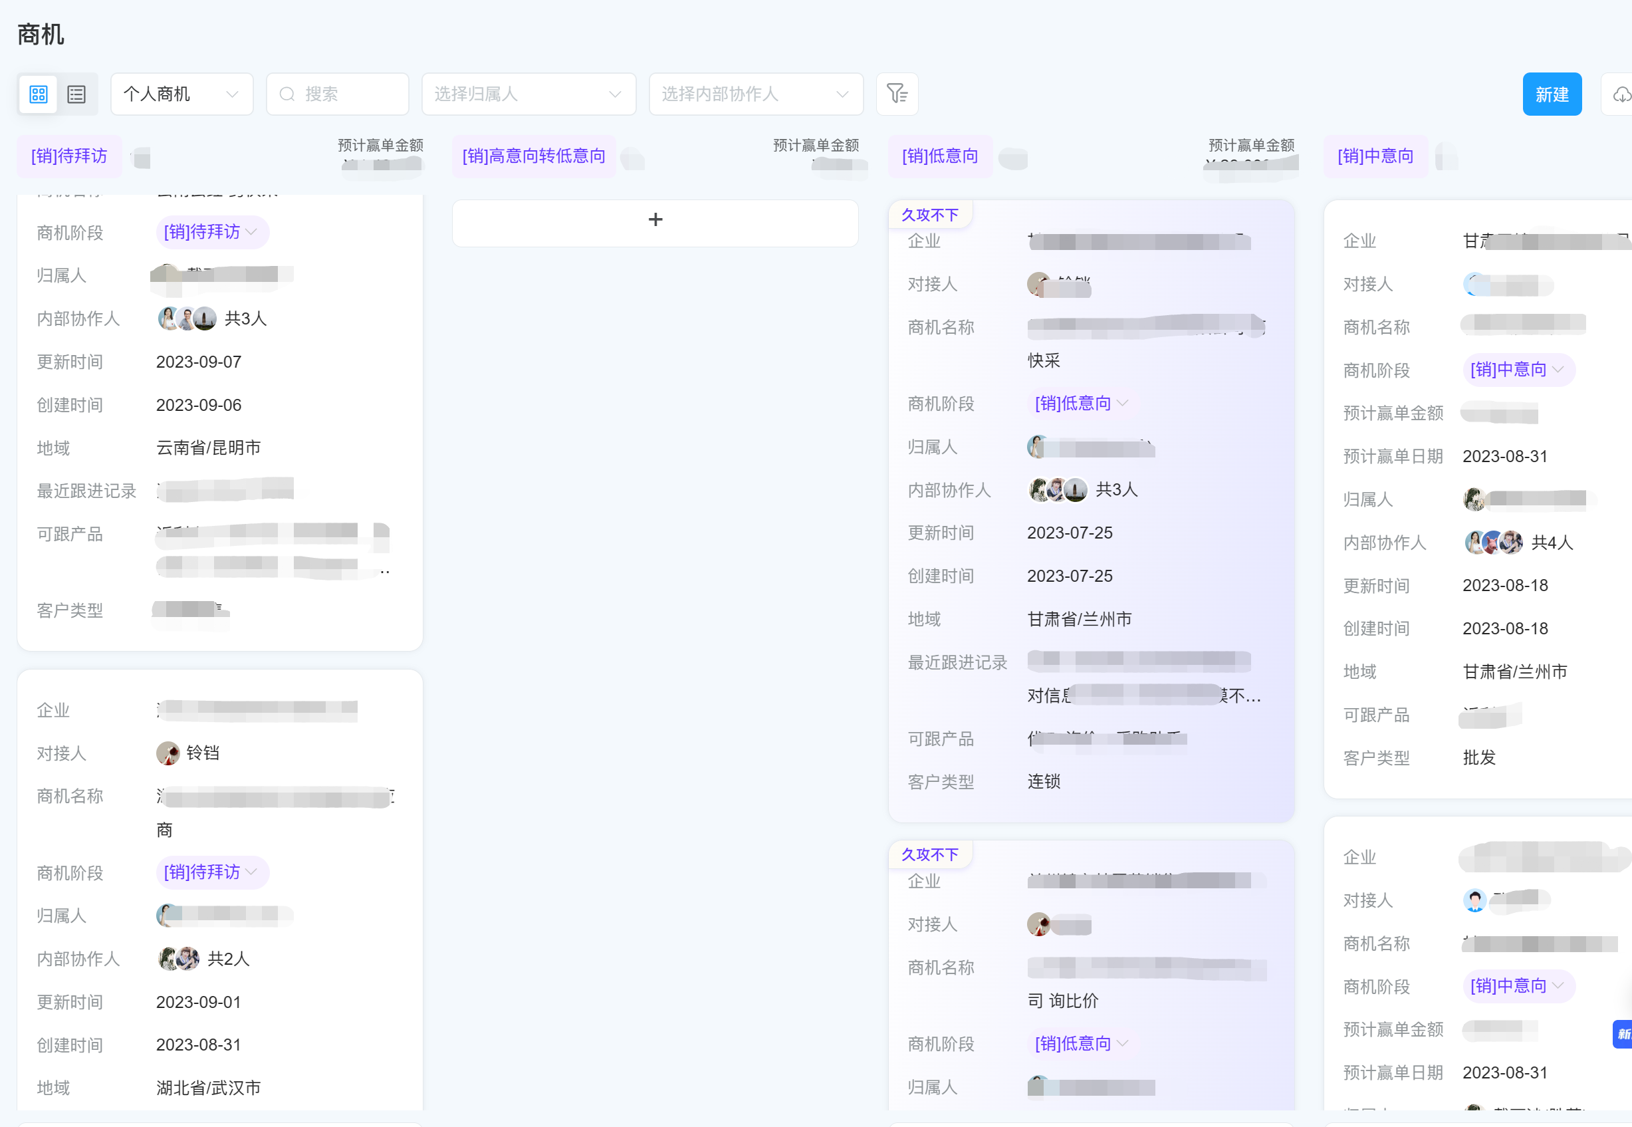Click the blue 新 badge at right edge
Viewport: 1632px width, 1127px height.
pyautogui.click(x=1622, y=1034)
